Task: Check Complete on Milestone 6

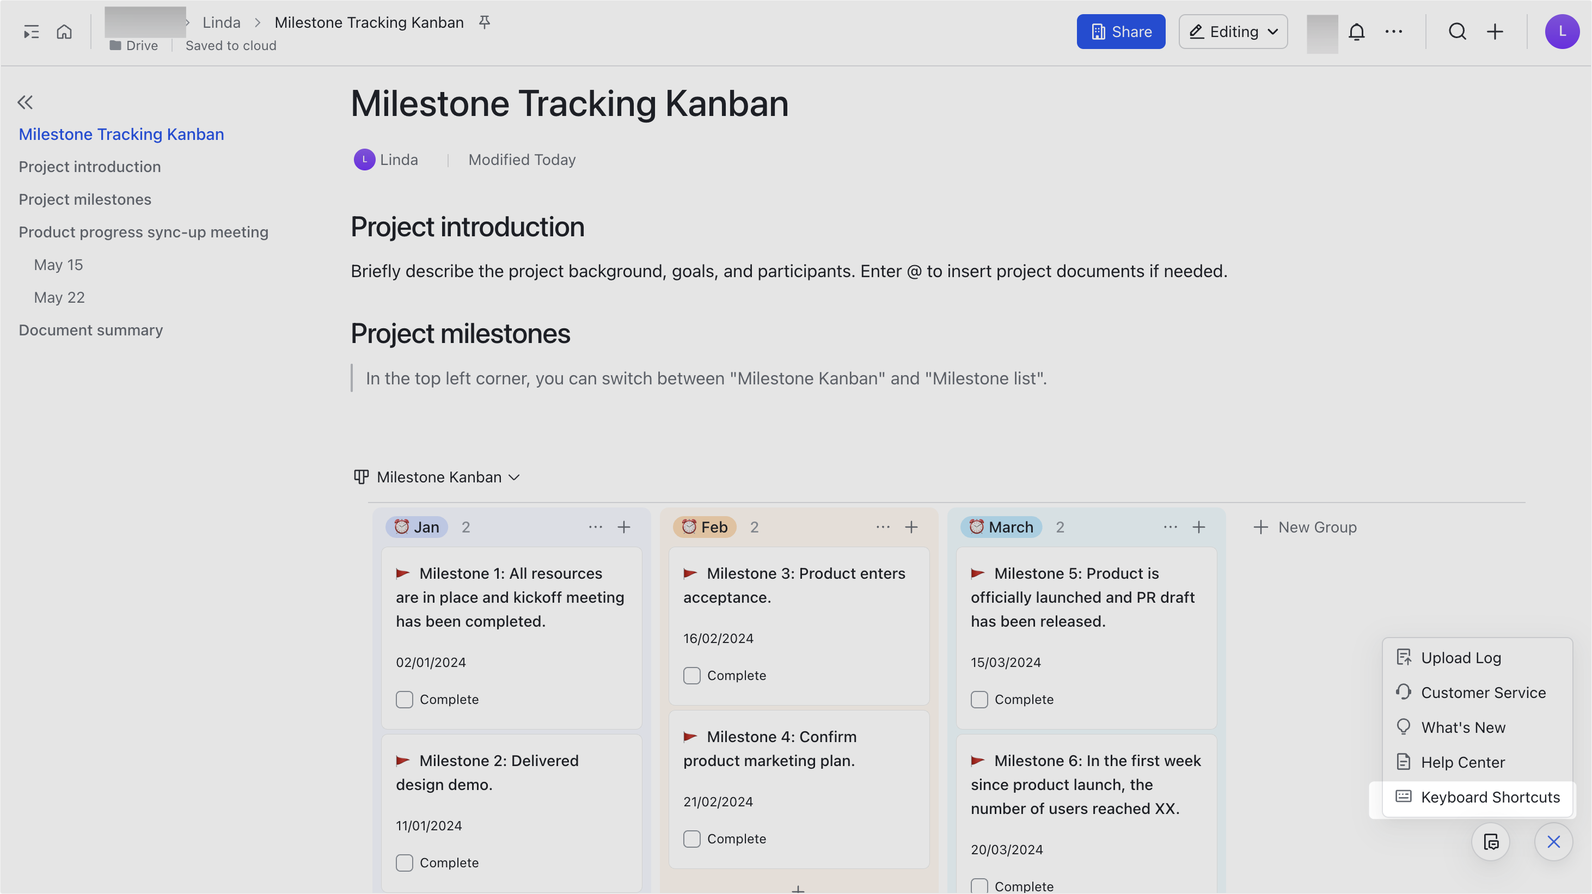Action: pos(979,886)
